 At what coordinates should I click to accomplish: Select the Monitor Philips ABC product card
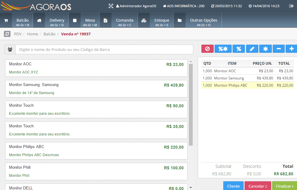click(x=96, y=151)
